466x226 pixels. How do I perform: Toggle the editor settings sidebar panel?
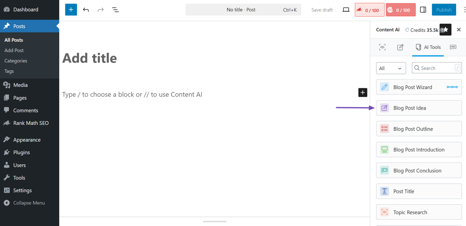(423, 9)
